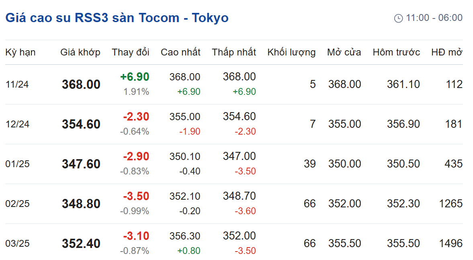This screenshot has width=473, height=260.
Task: Click the 12/24 contract term
Action: pyautogui.click(x=18, y=124)
